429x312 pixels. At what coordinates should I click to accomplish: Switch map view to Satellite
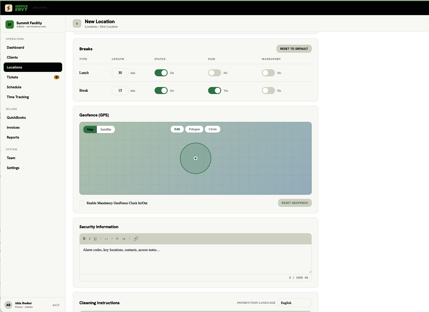click(106, 129)
